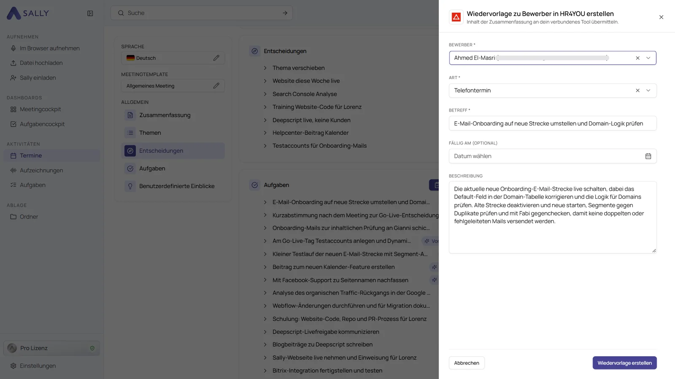Close the Wiedervorlage panel
This screenshot has width=675, height=379.
661,17
